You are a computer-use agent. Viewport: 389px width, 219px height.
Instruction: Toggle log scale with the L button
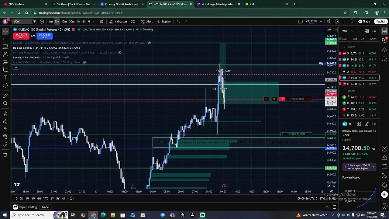point(334,186)
